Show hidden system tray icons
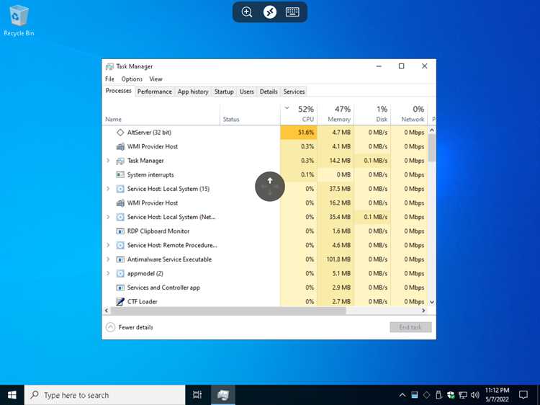540x405 pixels. click(402, 395)
